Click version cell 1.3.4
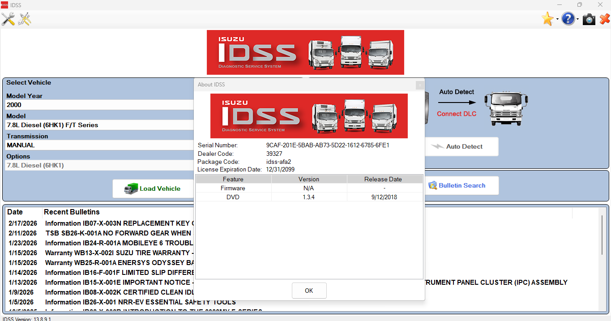This screenshot has height=321, width=611. coord(309,197)
